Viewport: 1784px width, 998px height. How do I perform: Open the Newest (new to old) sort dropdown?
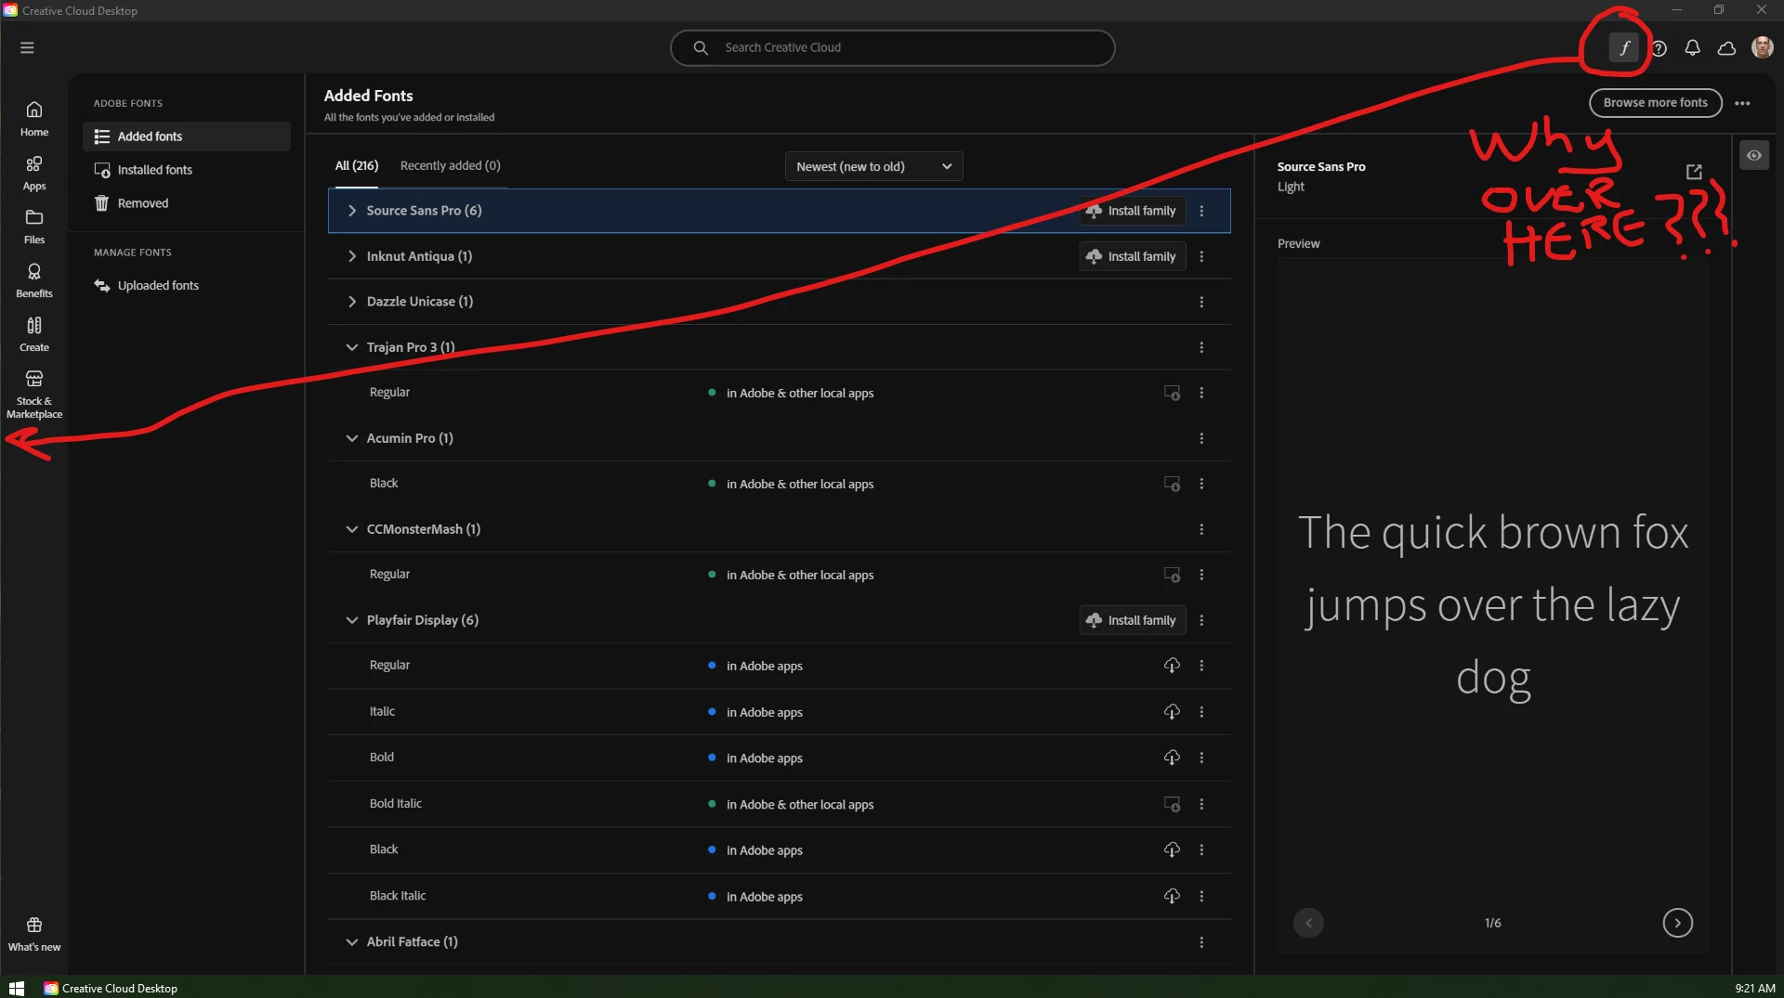873,166
